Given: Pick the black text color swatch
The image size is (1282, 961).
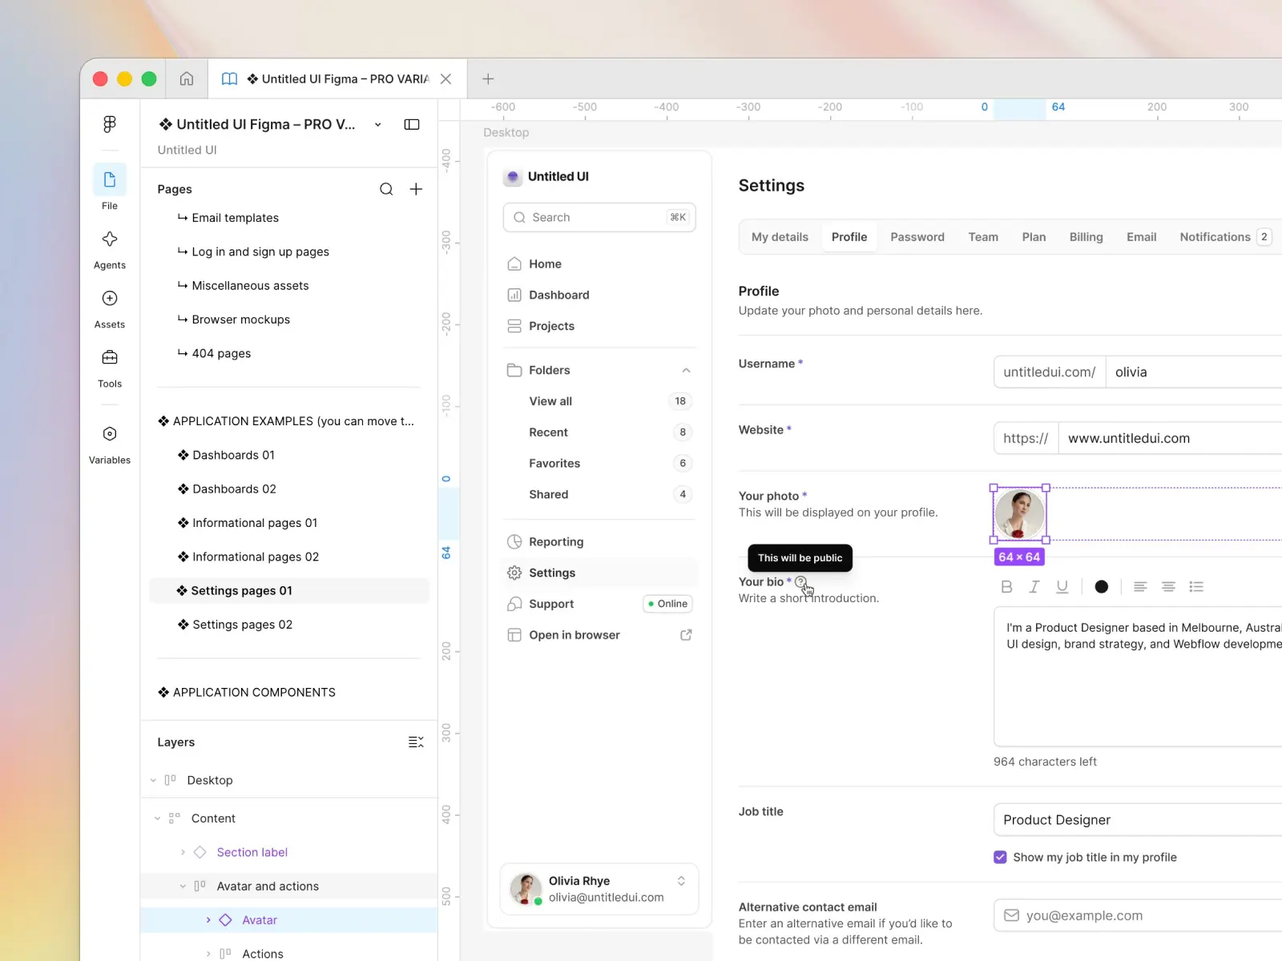Looking at the screenshot, I should tap(1102, 587).
